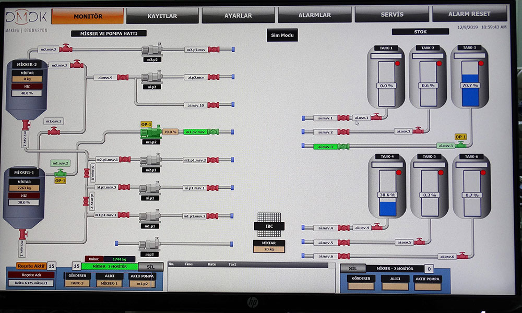Click the red valve beside m1.p1.msv.1
This screenshot has height=313, width=522.
(124, 215)
